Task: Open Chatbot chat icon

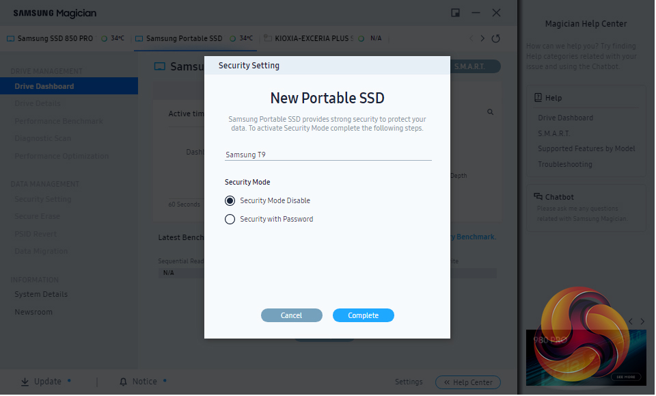Action: (538, 197)
